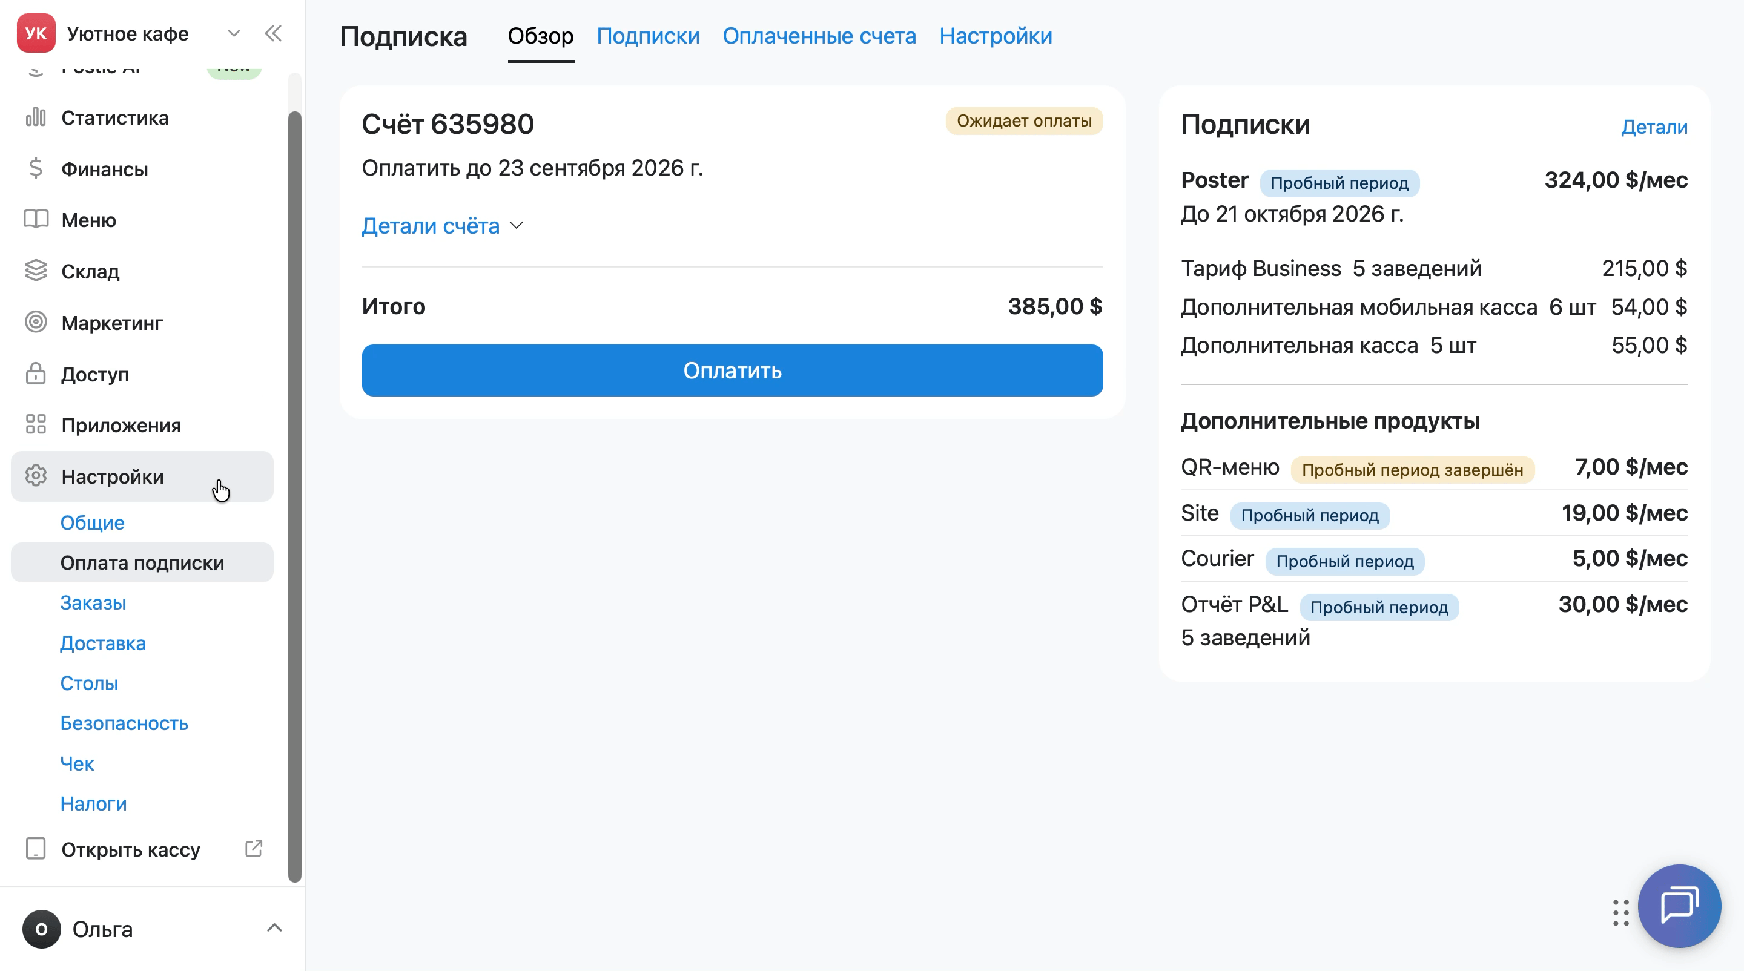The height and width of the screenshot is (971, 1744).
Task: Click the Счёт 635980 heading
Action: (448, 124)
